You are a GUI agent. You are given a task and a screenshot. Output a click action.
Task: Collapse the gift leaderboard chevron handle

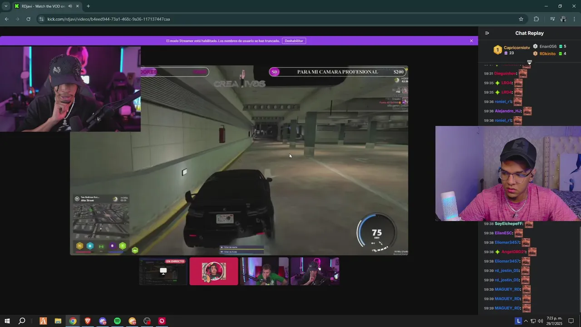pos(529,62)
